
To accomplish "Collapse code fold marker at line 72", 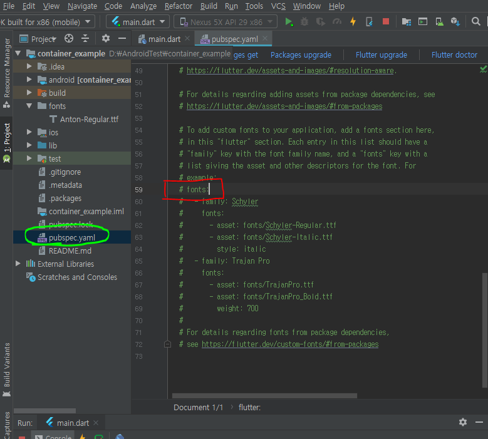I will point(167,344).
